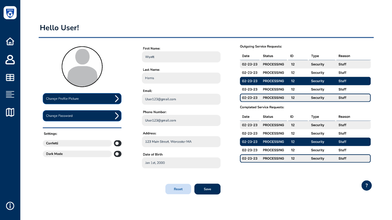Select the text lines sidebar icon
Screen dimensions: 392x220
tap(10, 94)
